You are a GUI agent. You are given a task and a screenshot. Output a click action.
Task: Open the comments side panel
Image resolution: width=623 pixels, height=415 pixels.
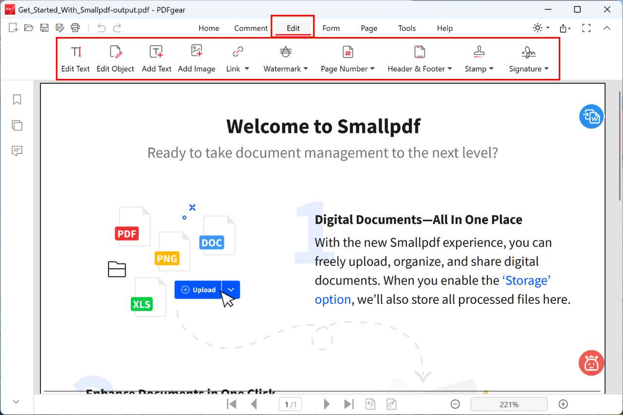17,151
